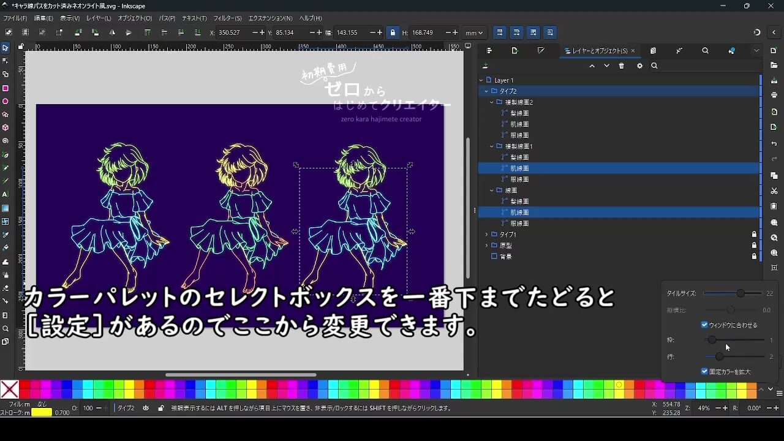Click the Cut scissors icon
This screenshot has width=784, height=441.
774,191
